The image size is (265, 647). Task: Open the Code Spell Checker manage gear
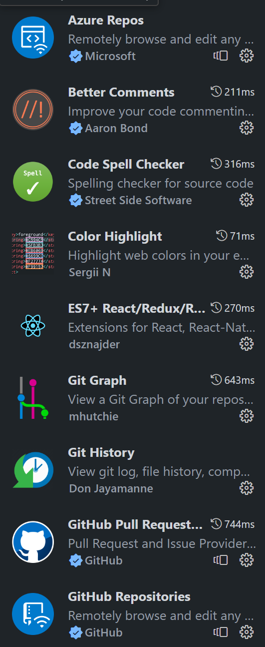click(x=247, y=200)
